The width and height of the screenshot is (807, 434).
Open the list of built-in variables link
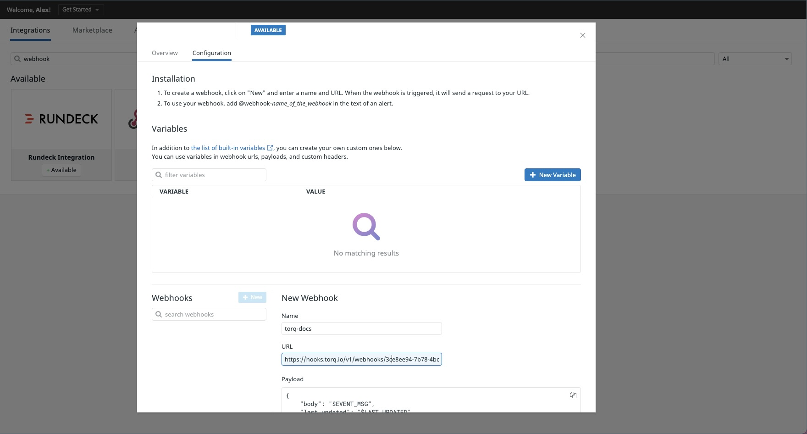click(x=228, y=148)
